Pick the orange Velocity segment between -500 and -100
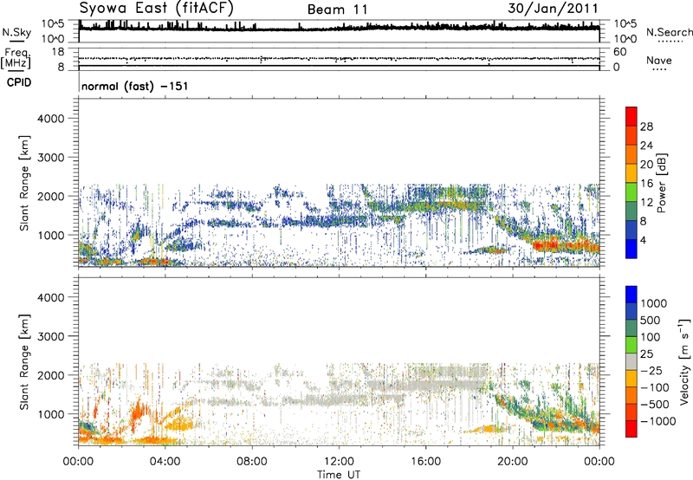This screenshot has width=693, height=480. (631, 395)
